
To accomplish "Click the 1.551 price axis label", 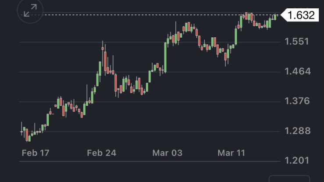I will (x=297, y=42).
